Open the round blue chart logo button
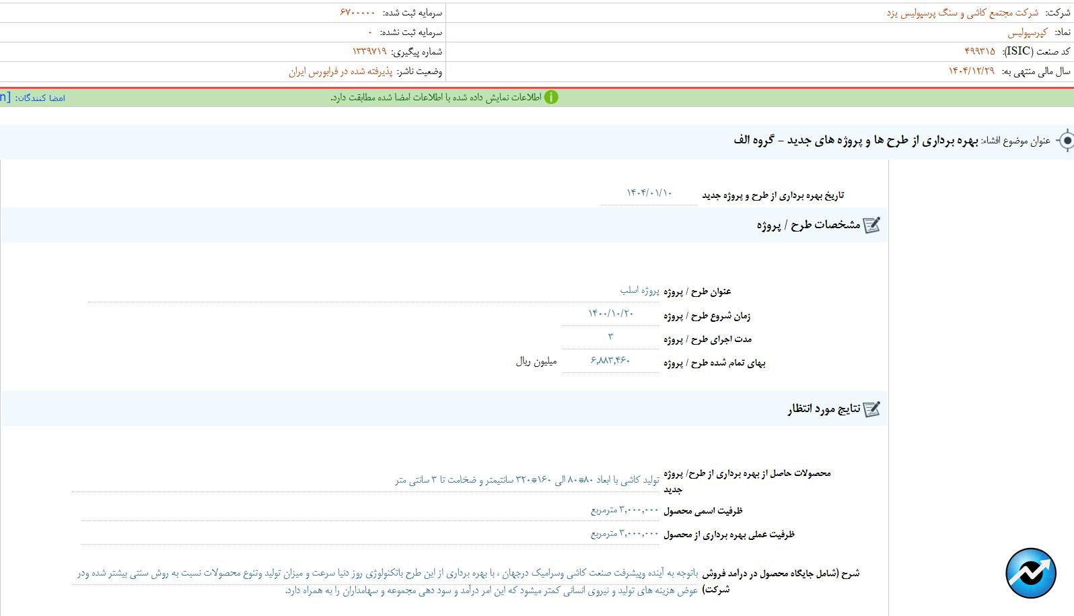1074x616 pixels. (1031, 573)
